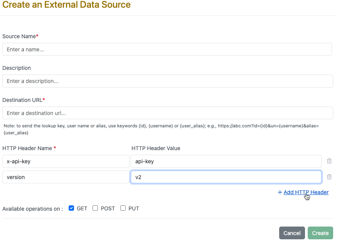The height and width of the screenshot is (242, 337).
Task: Edit the api-key header value field
Action: [x=226, y=161]
